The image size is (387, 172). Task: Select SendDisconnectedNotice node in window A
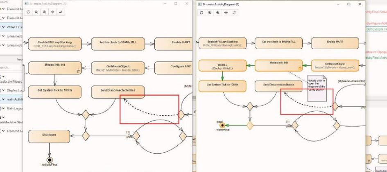118,92
